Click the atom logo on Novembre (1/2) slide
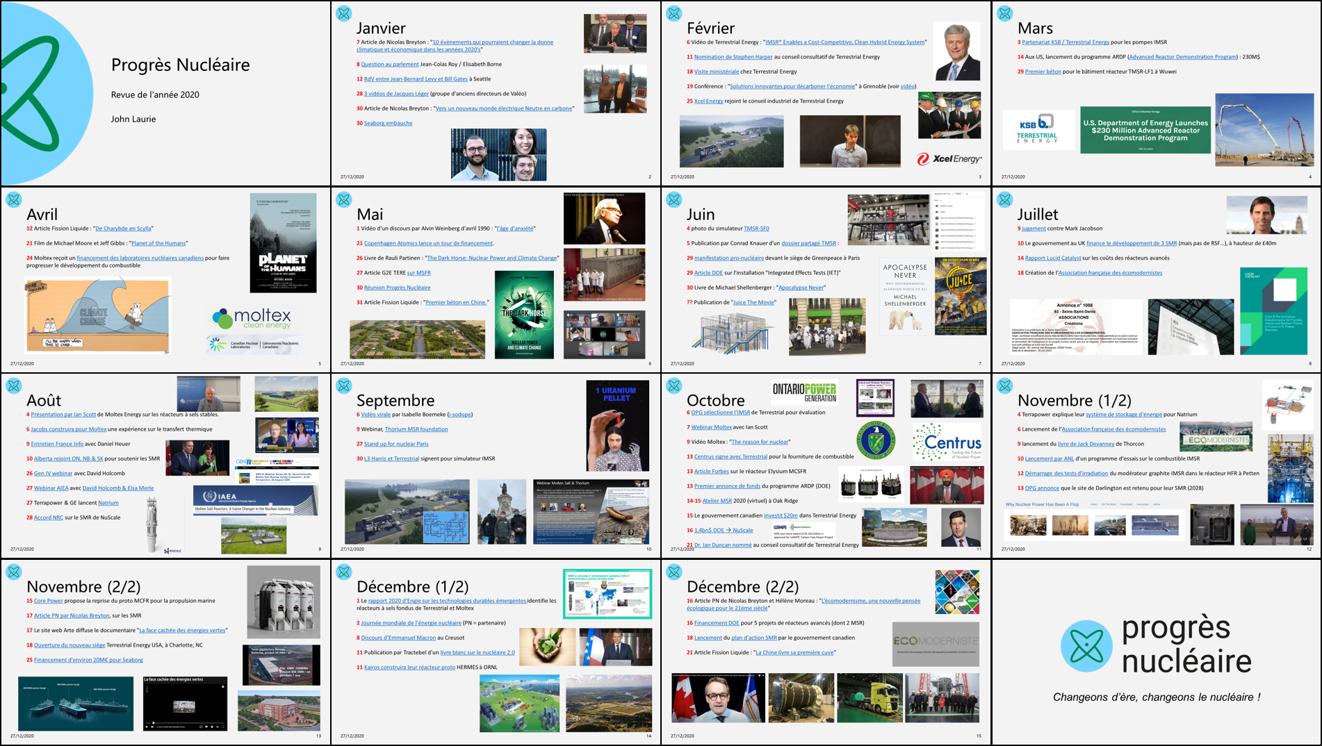The width and height of the screenshot is (1322, 746). pos(1004,386)
